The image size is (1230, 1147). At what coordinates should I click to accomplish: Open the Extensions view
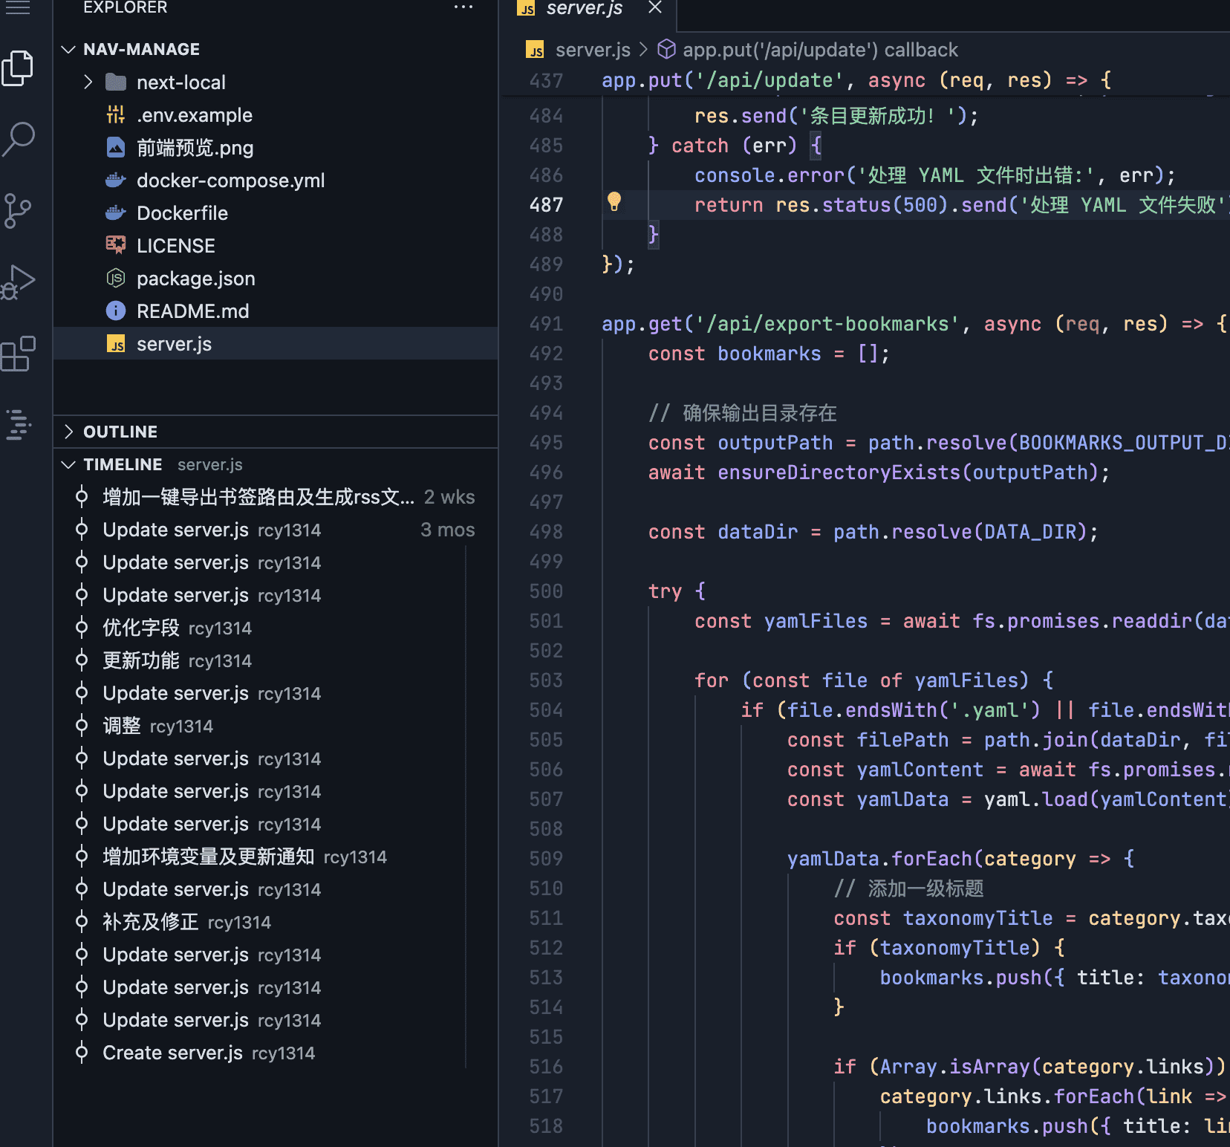pyautogui.click(x=18, y=354)
